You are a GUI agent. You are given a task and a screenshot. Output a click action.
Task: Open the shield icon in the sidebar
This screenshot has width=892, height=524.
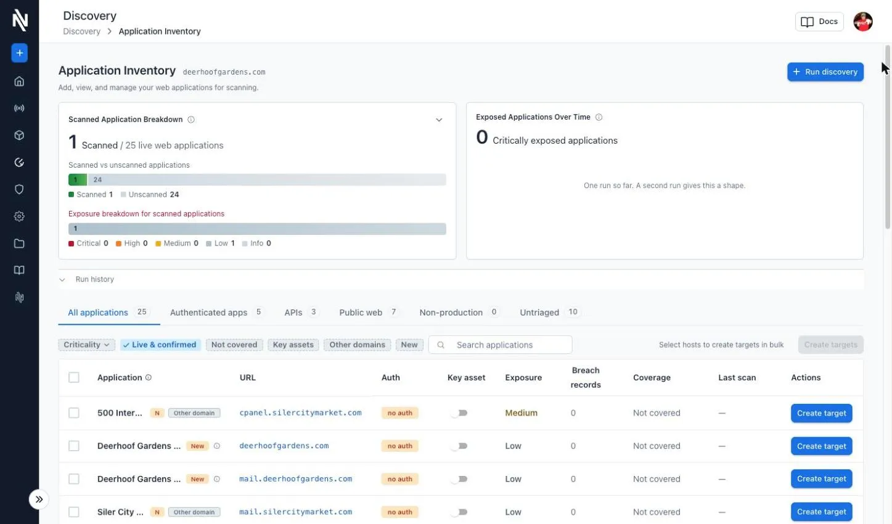pyautogui.click(x=19, y=189)
